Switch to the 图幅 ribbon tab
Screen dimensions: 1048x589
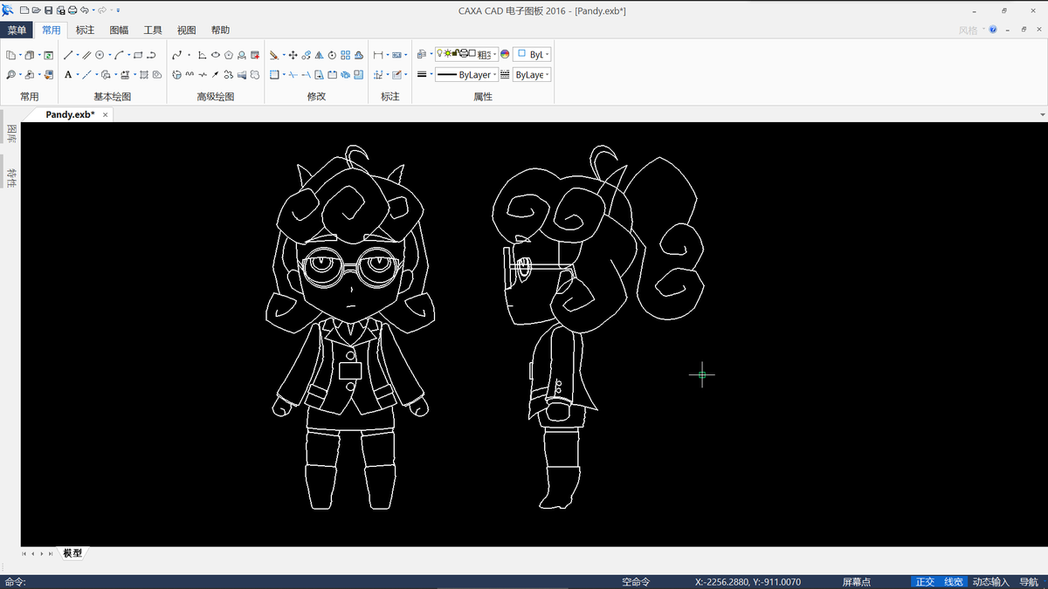coord(119,30)
